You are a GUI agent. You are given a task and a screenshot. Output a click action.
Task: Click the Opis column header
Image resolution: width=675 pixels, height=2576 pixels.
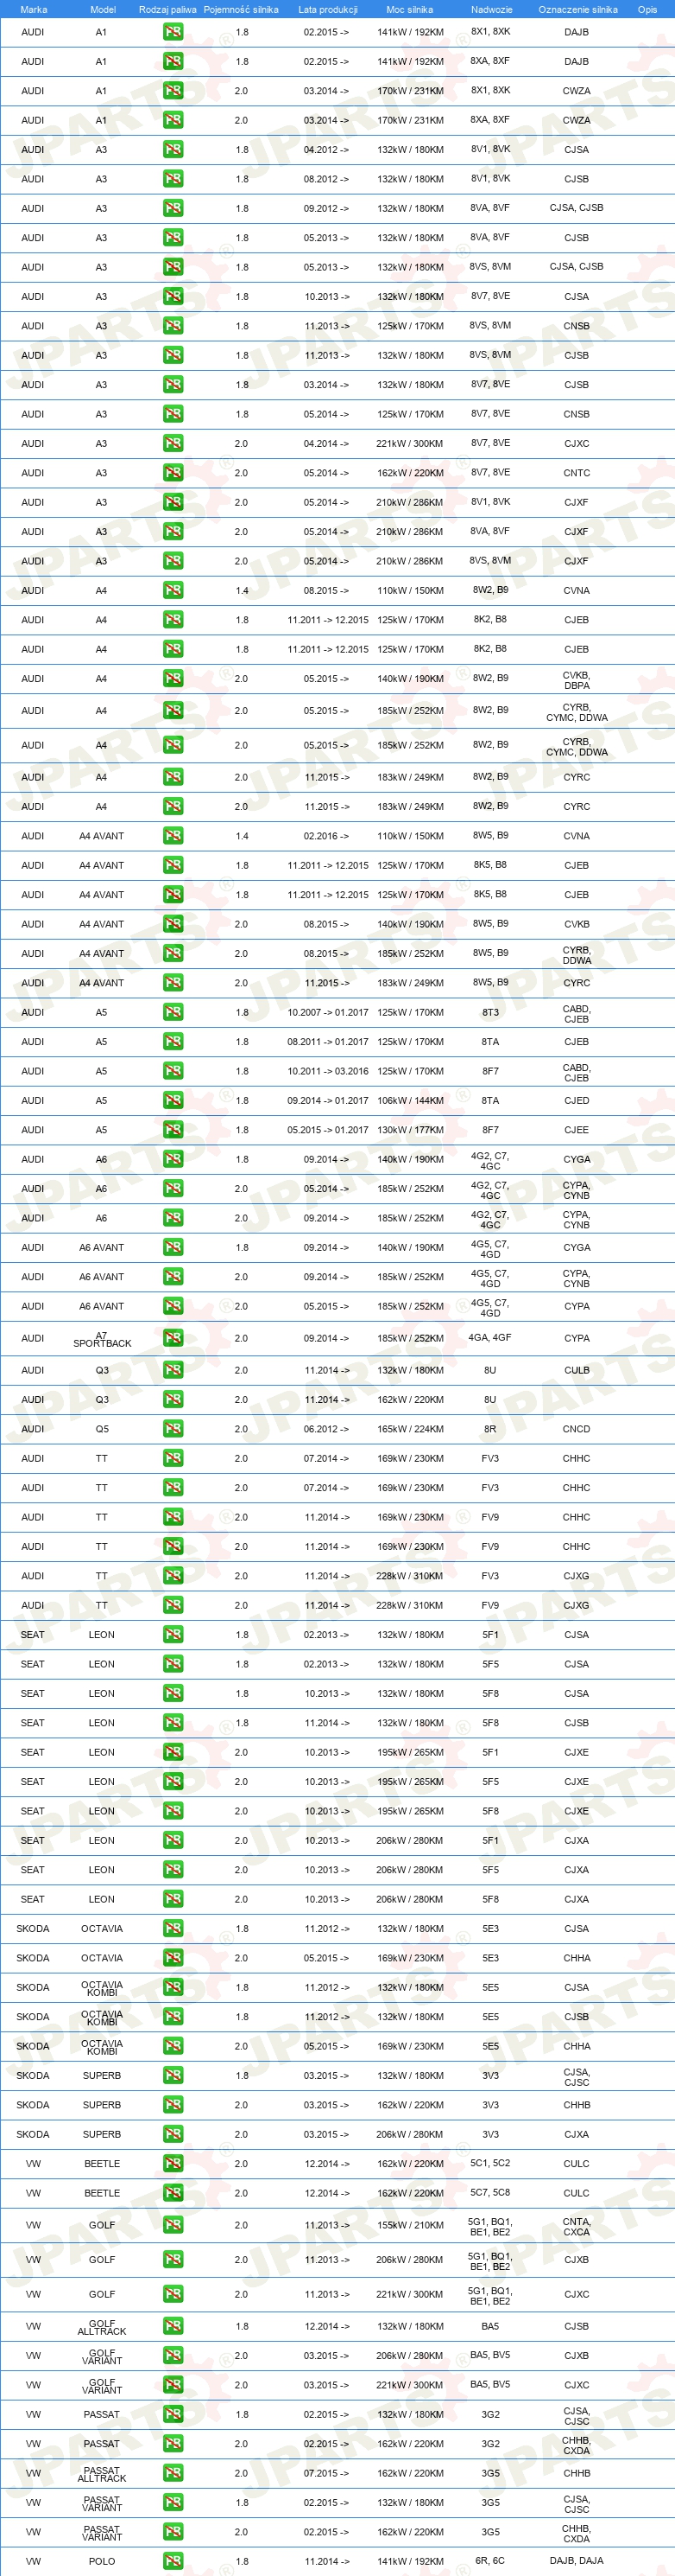click(647, 9)
